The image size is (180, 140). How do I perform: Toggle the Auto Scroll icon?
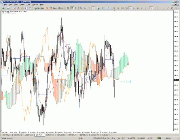tap(90, 8)
